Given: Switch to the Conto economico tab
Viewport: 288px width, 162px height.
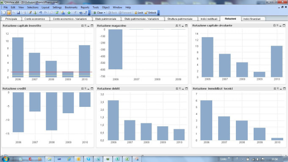Looking at the screenshot, I should point(35,19).
